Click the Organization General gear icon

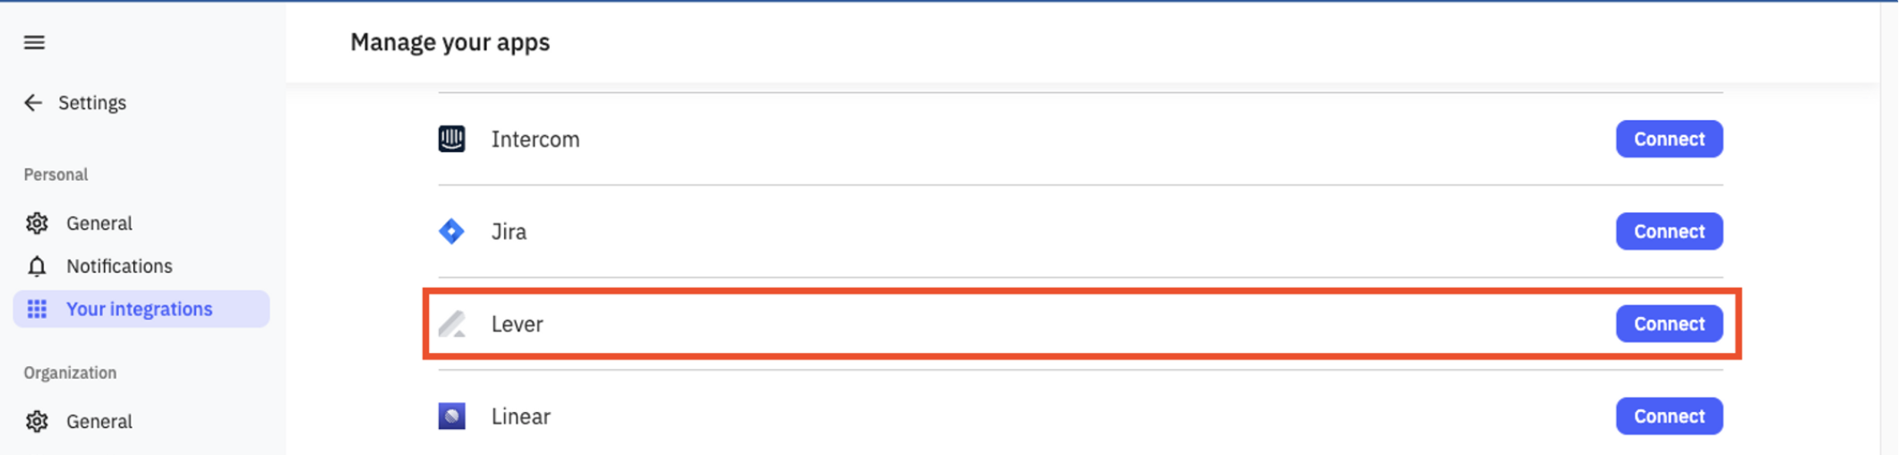(x=37, y=421)
